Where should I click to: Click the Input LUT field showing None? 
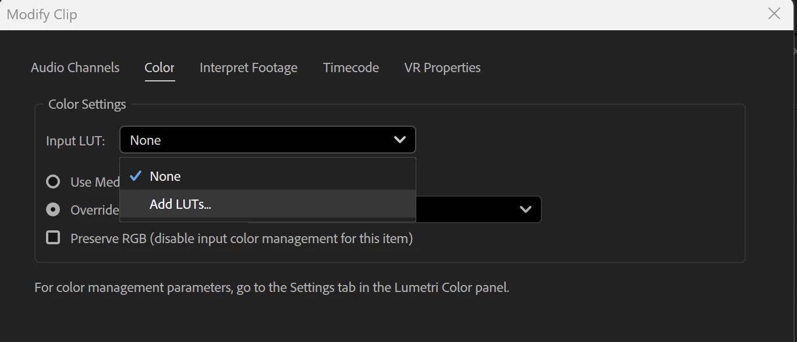click(268, 140)
